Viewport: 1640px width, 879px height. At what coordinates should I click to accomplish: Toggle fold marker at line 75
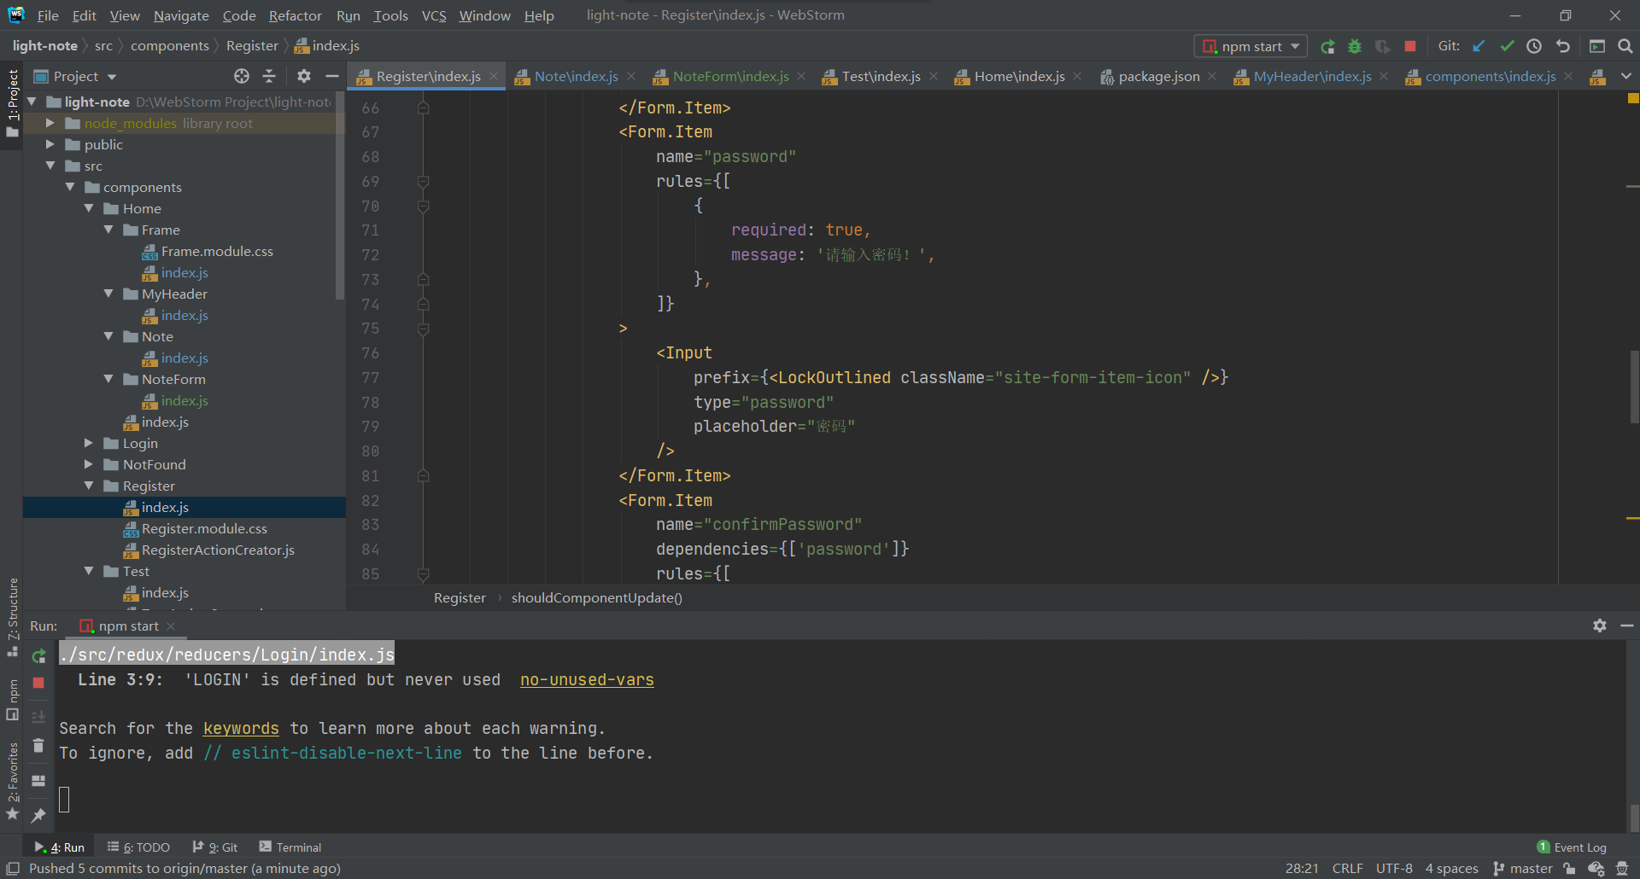[x=423, y=329]
